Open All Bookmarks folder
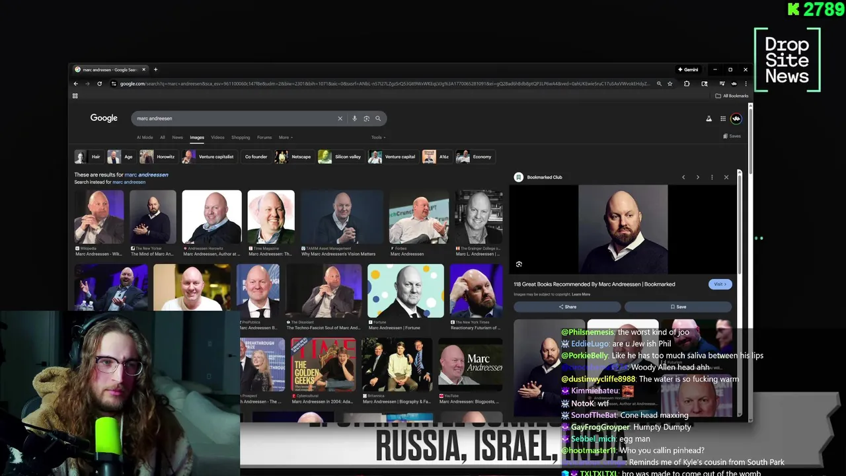 (x=732, y=96)
